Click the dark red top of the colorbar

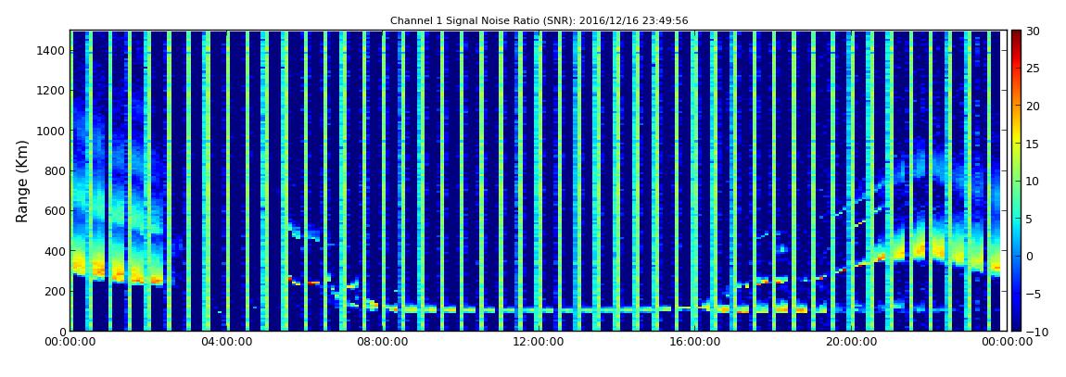pyautogui.click(x=1016, y=35)
